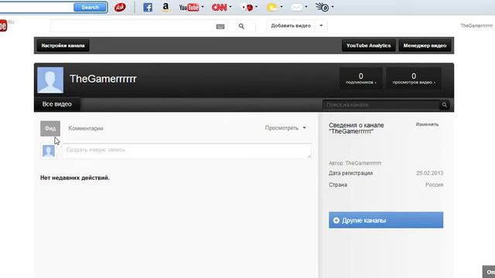This screenshot has height=278, width=495.
Task: Click the Автор: TheGamerrrrrr text
Action: (355, 163)
